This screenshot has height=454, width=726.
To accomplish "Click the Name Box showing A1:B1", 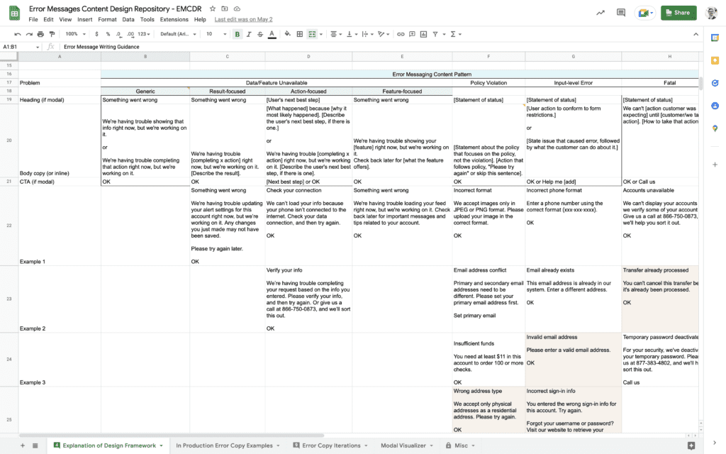I will (21, 47).
